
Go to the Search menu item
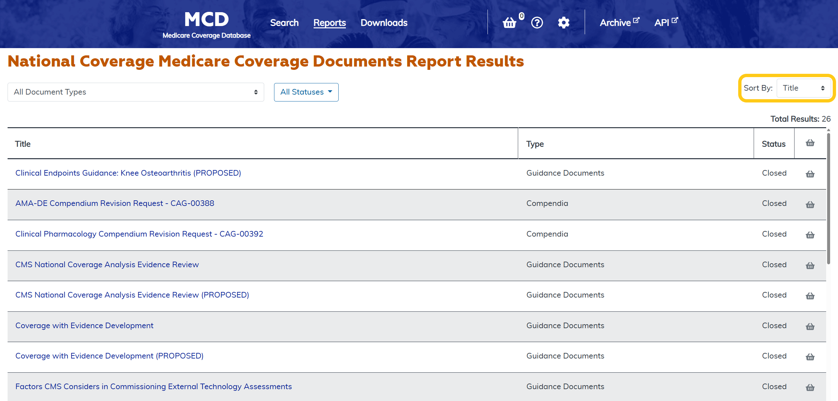(x=284, y=23)
